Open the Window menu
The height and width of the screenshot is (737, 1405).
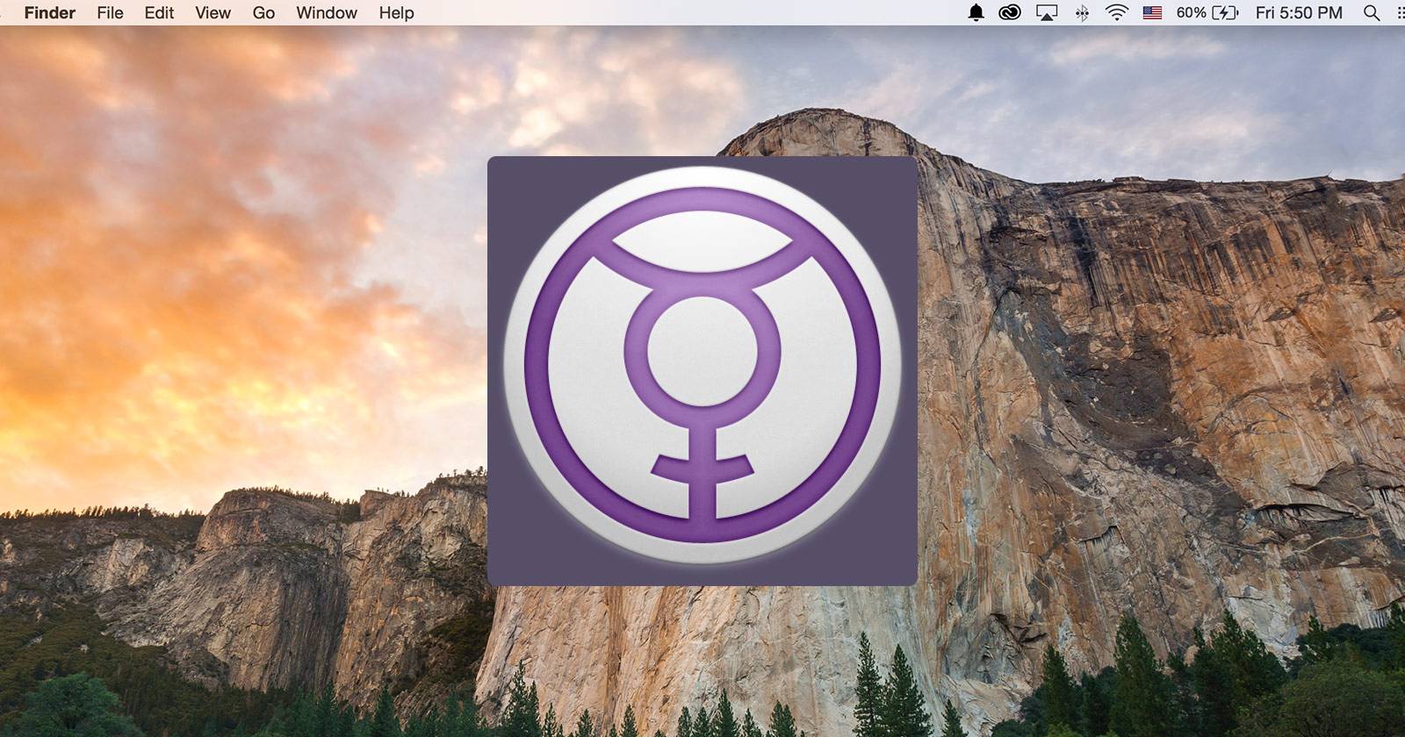tap(327, 13)
